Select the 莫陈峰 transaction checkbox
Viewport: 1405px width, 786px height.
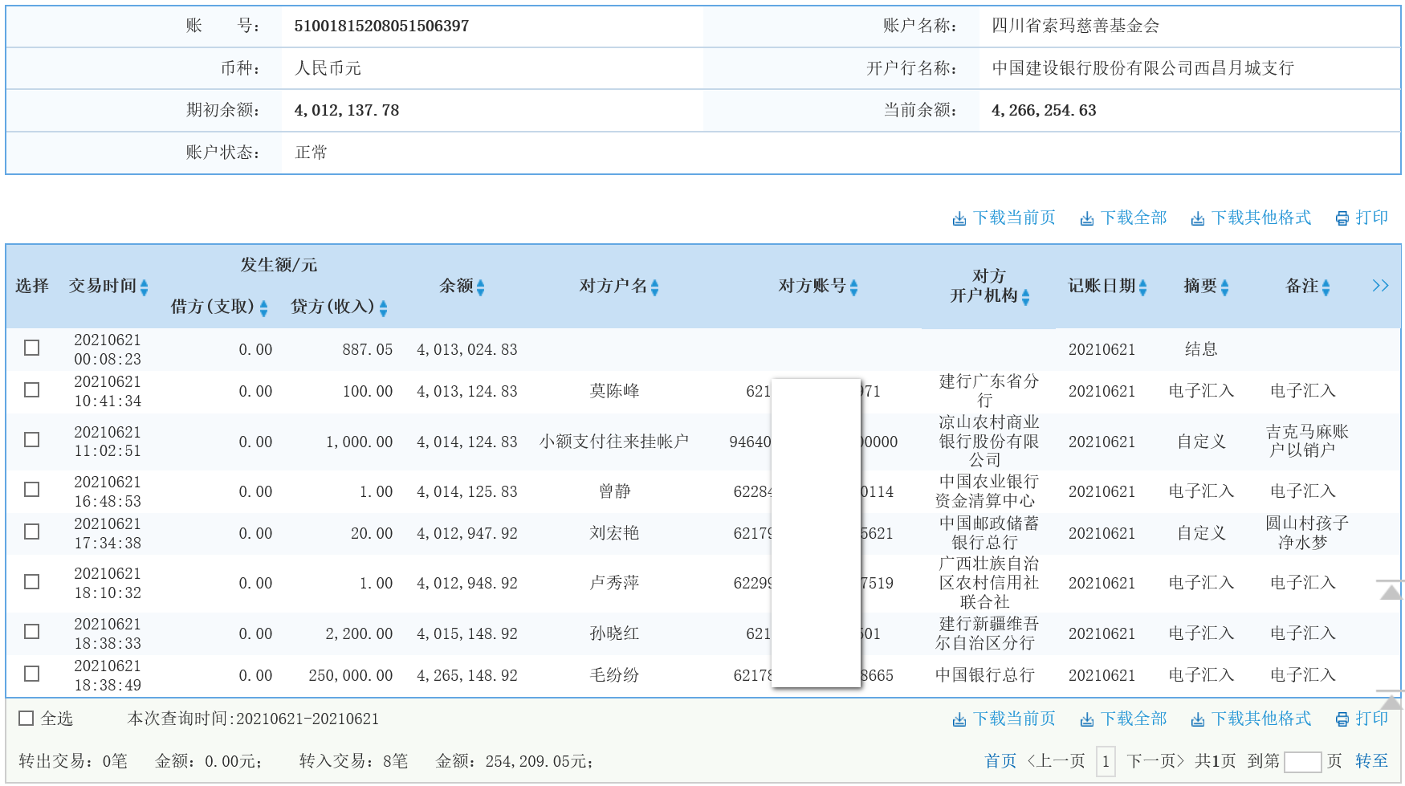(x=32, y=389)
